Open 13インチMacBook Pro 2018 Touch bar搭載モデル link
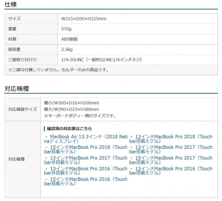The height and width of the screenshot is (201, 222). coord(171,139)
